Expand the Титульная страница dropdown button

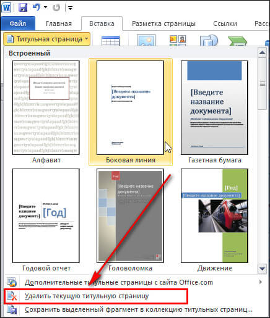[46, 39]
